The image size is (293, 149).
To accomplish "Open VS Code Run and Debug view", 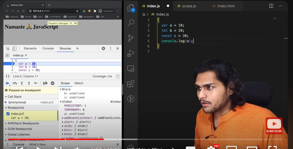I will pos(131,53).
